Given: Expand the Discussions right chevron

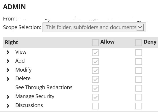Looking at the screenshot, I should 8,106.
